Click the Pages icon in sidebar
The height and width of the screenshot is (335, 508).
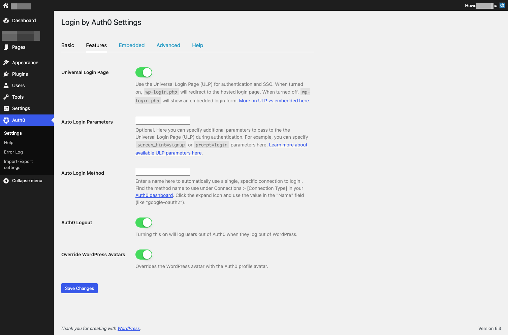coord(6,47)
